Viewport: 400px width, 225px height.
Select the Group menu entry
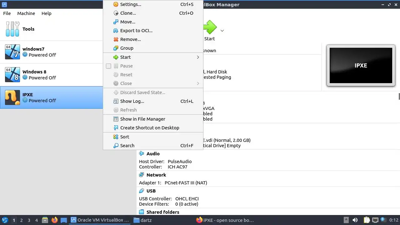click(x=153, y=48)
